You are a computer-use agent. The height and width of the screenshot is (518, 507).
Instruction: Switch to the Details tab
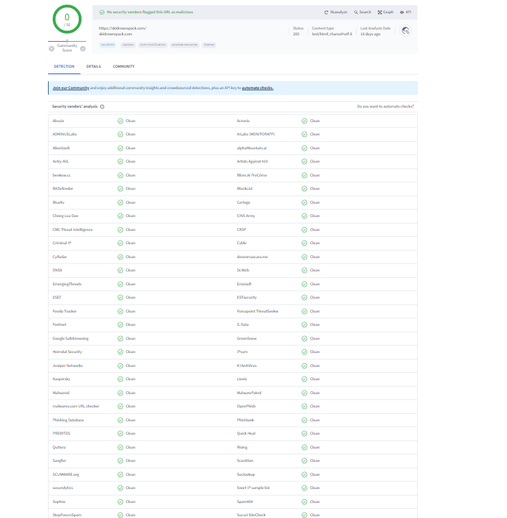(x=94, y=67)
